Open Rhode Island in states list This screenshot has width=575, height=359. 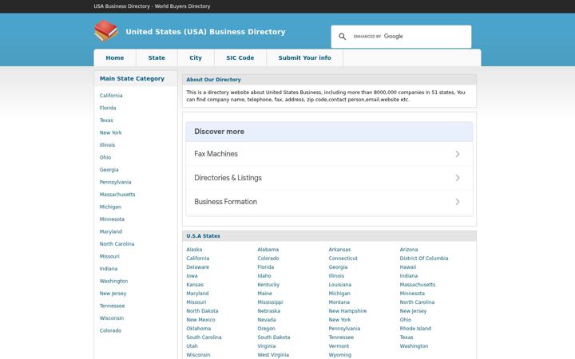pos(415,329)
